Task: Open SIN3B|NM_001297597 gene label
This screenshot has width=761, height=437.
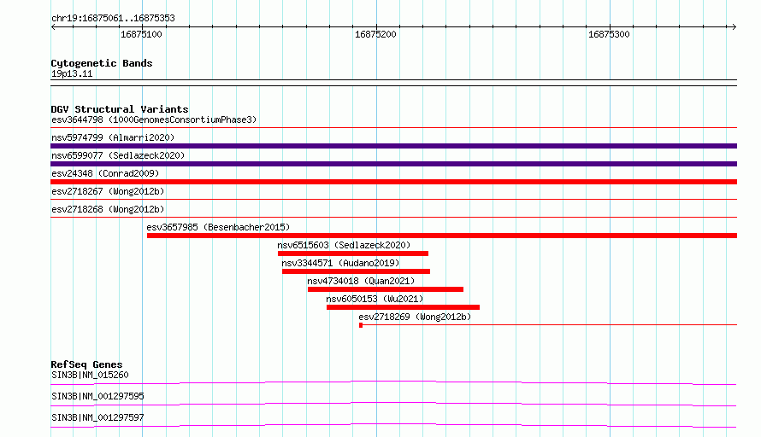Action: click(x=97, y=417)
